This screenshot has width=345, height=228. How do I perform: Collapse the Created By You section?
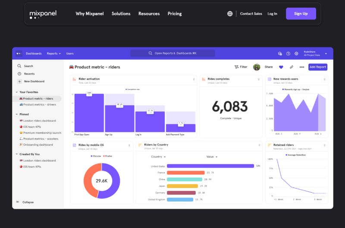point(17,154)
